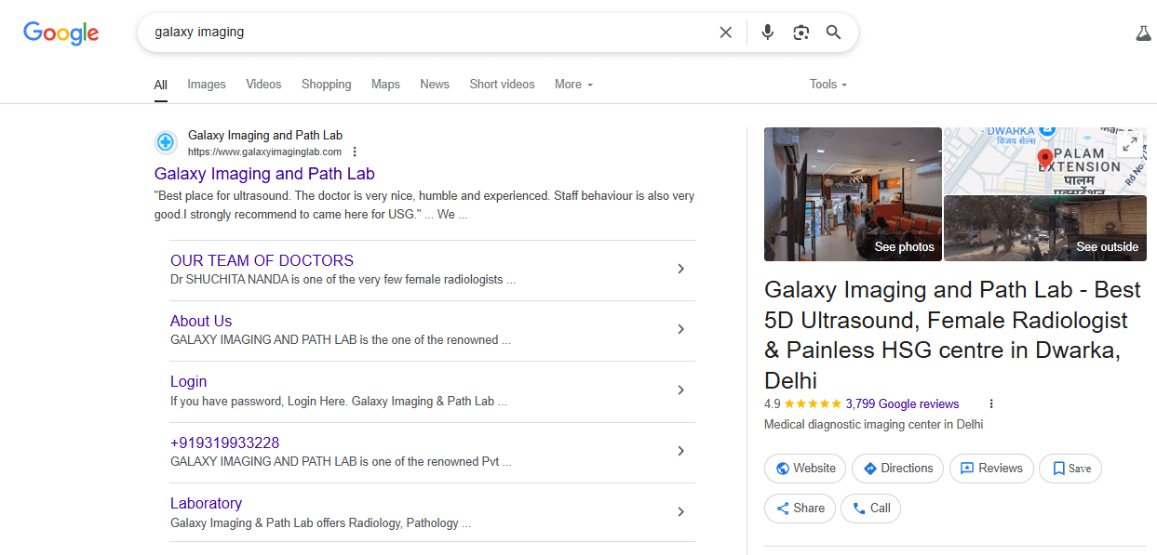The height and width of the screenshot is (555, 1157).
Task: Switch to the Videos tab
Action: click(263, 85)
